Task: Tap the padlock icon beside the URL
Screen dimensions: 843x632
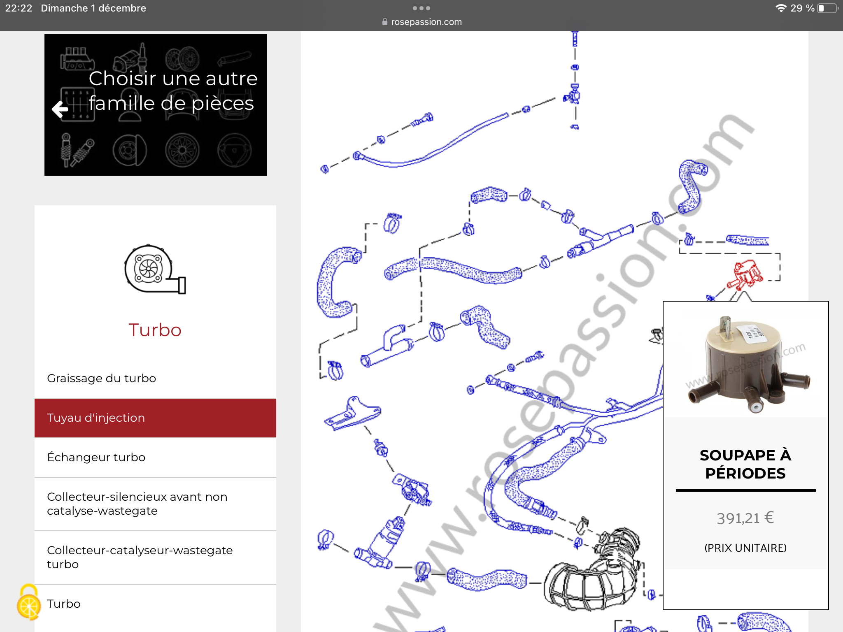Action: pos(384,22)
